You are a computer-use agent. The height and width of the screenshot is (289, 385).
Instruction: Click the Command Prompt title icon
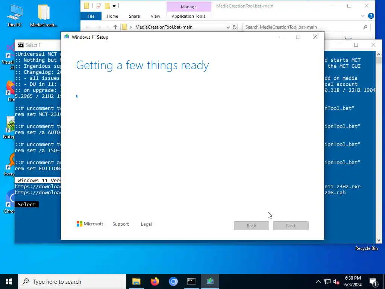pos(21,45)
